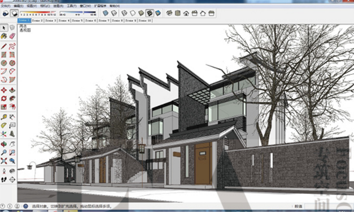Select the Scale tool

(4, 107)
